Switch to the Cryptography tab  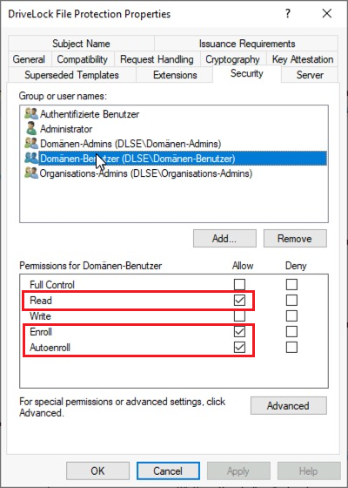pyautogui.click(x=232, y=59)
